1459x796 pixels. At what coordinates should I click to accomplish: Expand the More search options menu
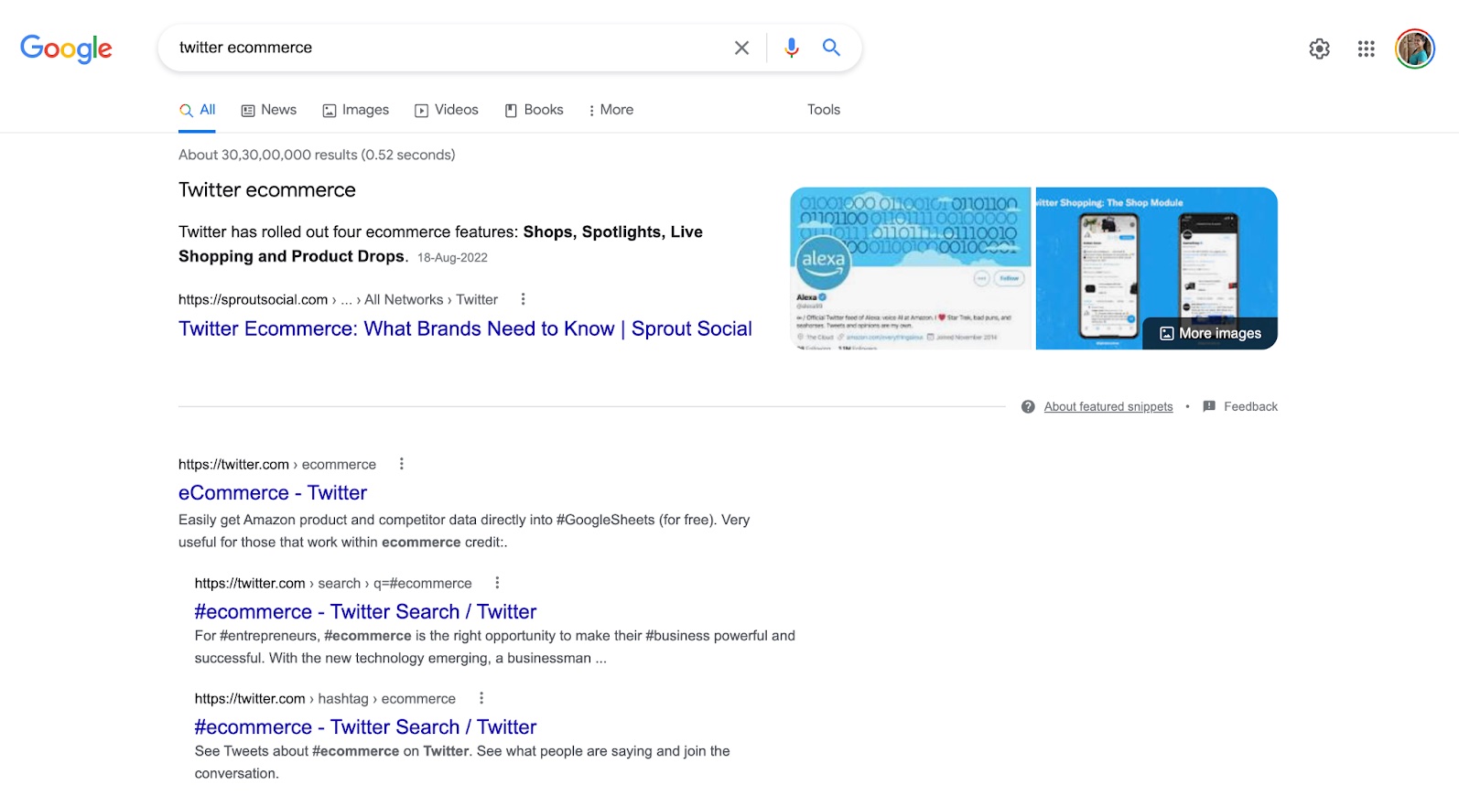(x=611, y=110)
